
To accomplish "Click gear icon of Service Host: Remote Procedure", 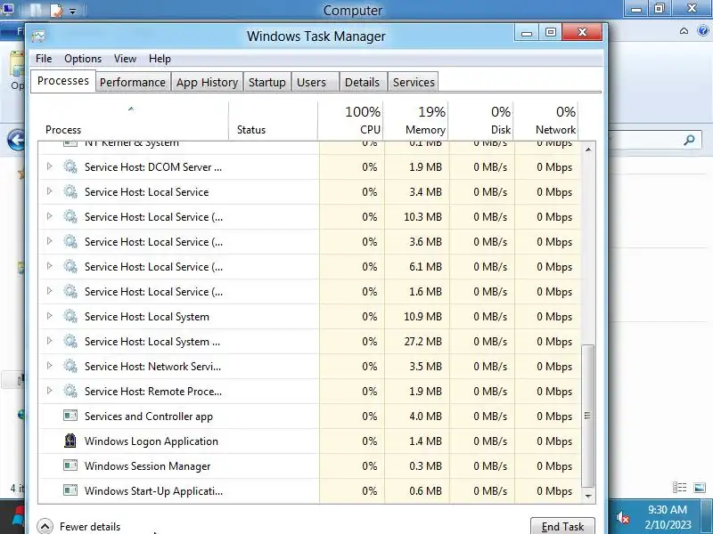I will click(70, 392).
